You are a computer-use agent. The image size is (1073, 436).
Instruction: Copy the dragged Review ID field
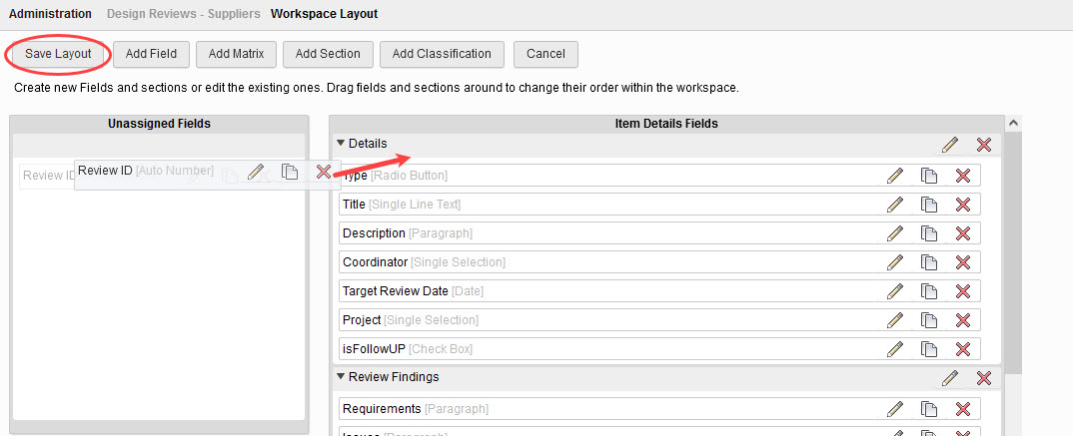pos(290,172)
